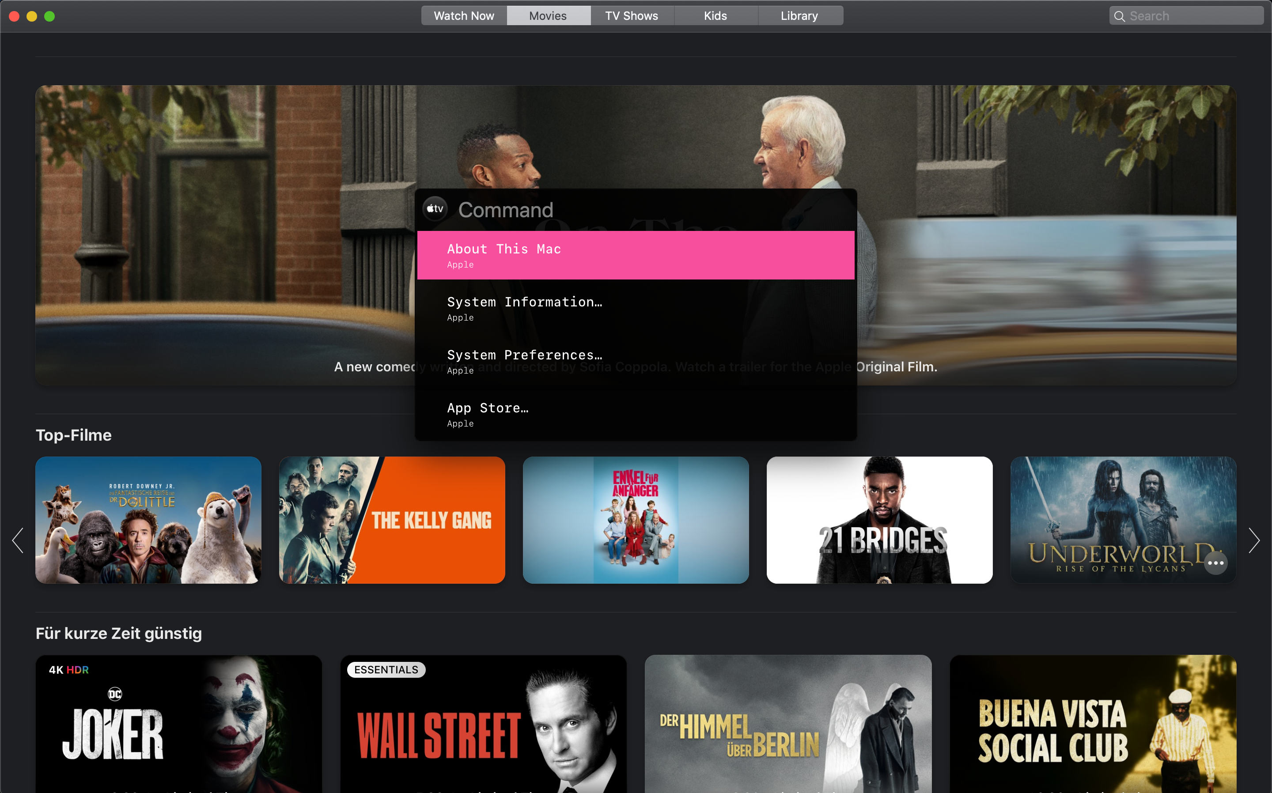Click the Für kurze Zeit günstig heading

click(x=118, y=634)
